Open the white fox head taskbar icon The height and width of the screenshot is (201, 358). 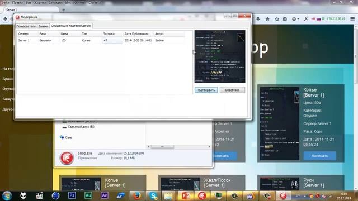[23, 196]
